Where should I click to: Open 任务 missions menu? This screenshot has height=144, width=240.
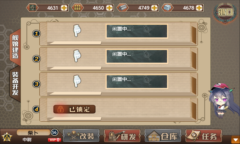click(204, 136)
